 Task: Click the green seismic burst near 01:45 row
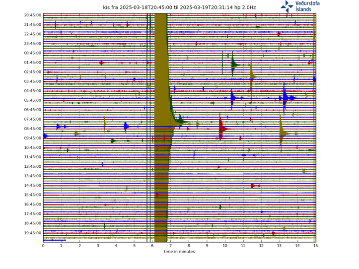(233, 65)
